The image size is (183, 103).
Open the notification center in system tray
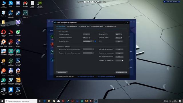180,101
